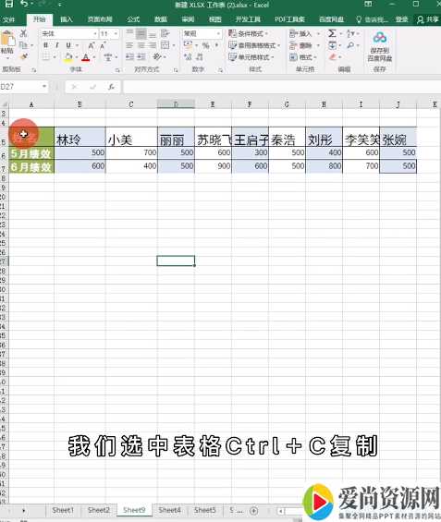Decrease font size with the small A
This screenshot has width=441, height=522.
(x=103, y=45)
